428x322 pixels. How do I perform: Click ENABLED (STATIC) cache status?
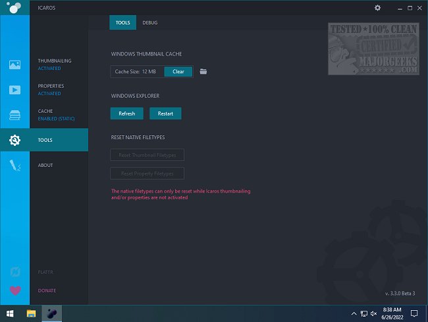coord(56,119)
